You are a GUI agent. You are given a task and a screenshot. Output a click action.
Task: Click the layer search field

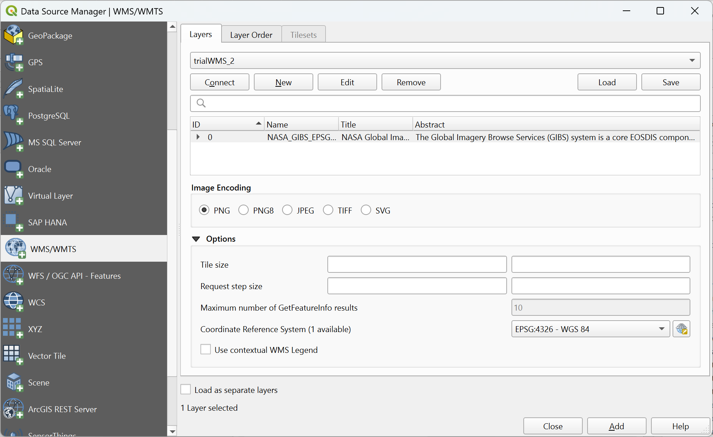445,103
